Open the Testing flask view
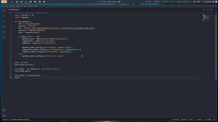Screen dimensions: 218x122 pyautogui.click(x=4, y=38)
